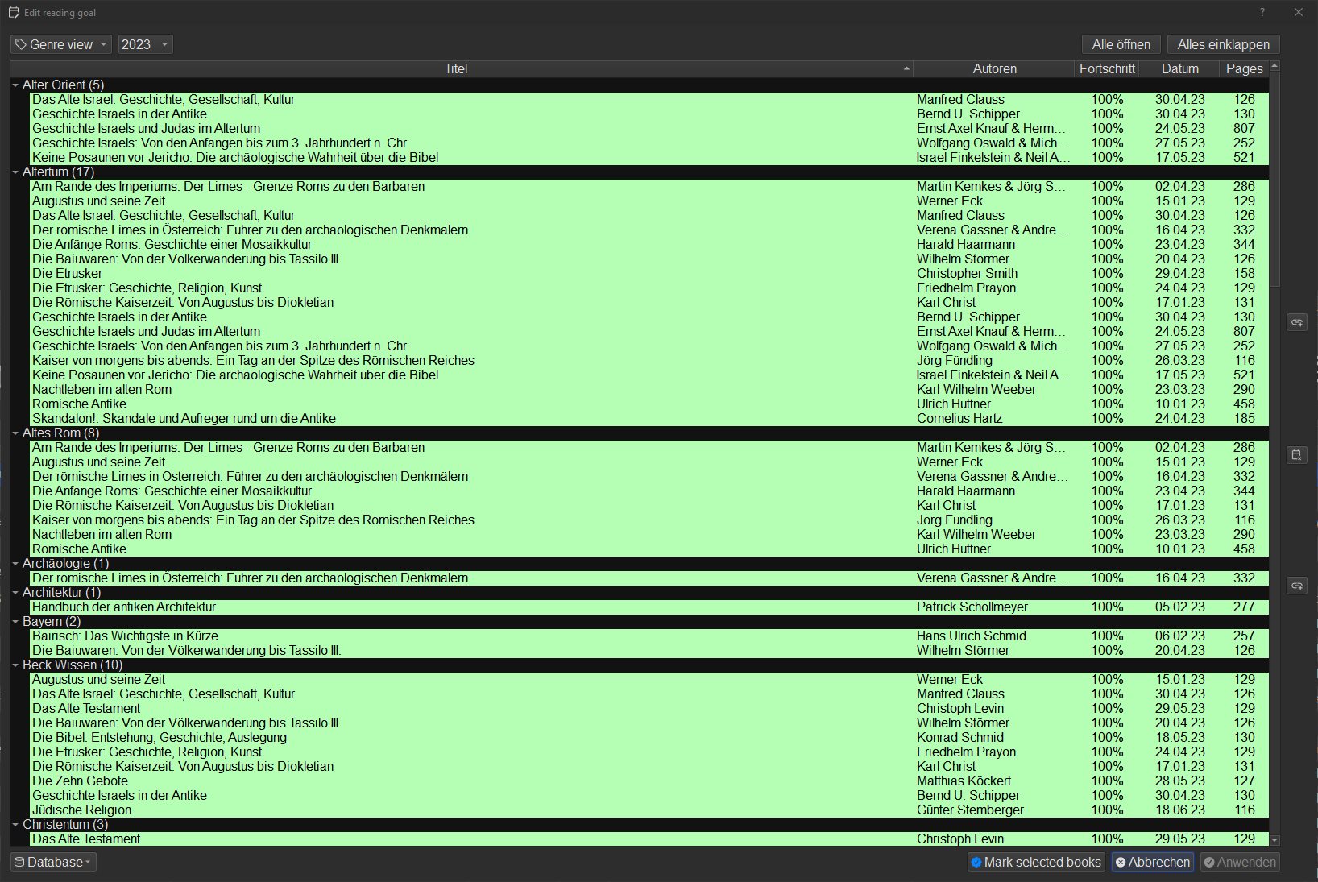This screenshot has width=1318, height=882.
Task: Sort by the Pages column header
Action: (x=1244, y=68)
